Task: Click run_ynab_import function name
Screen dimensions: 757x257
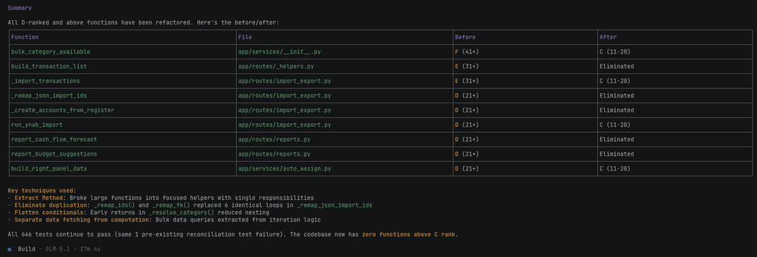Action: [37, 125]
